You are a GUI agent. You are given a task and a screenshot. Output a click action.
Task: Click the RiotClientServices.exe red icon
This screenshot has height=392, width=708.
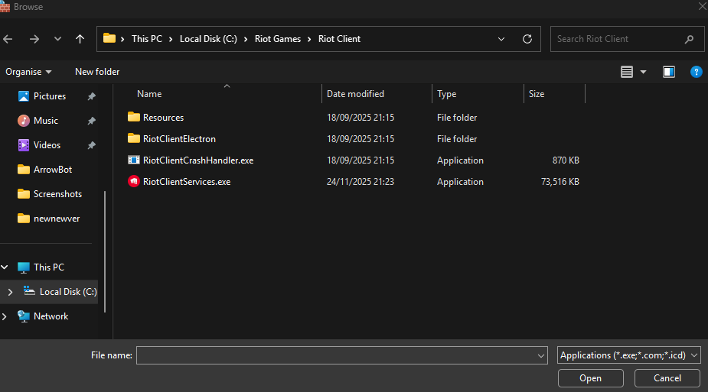[134, 182]
